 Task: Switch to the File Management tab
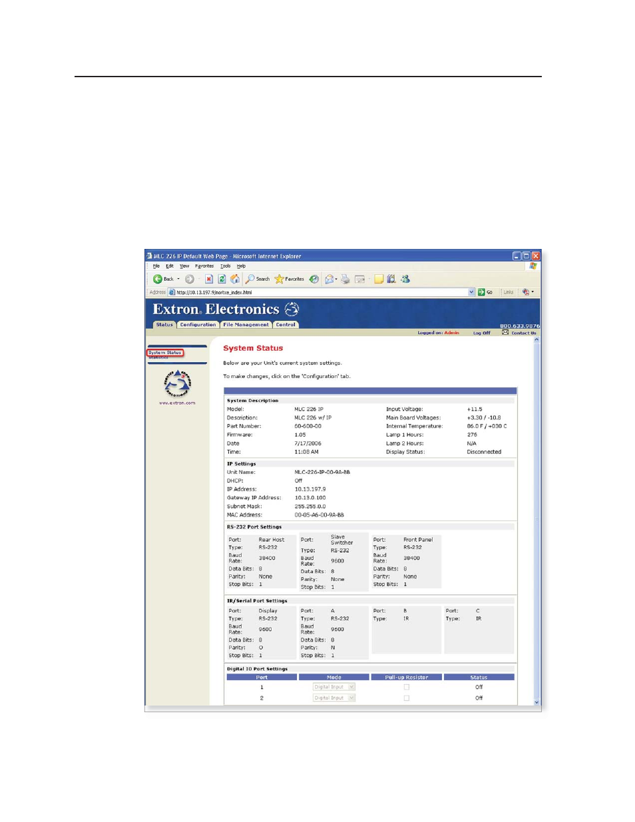(246, 325)
